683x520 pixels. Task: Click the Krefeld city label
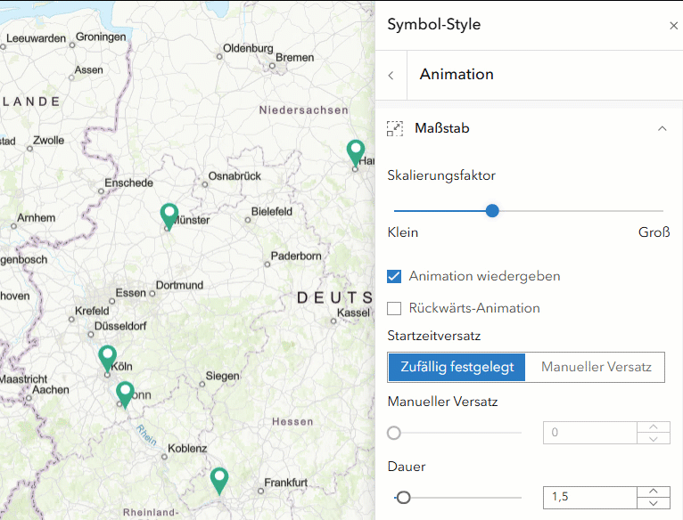(92, 311)
